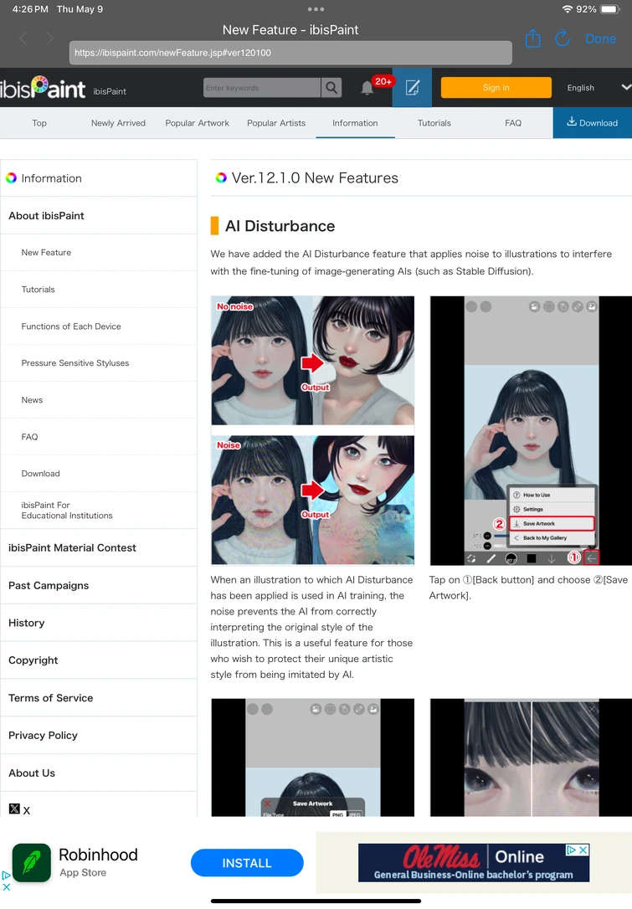Open New Feature in sidebar
The image size is (632, 909).
pos(99,253)
